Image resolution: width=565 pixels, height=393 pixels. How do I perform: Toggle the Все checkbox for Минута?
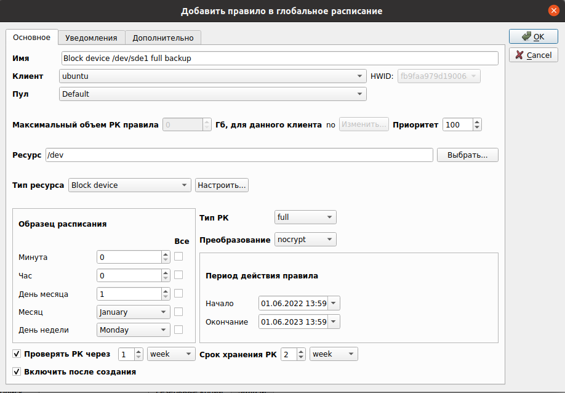click(178, 256)
